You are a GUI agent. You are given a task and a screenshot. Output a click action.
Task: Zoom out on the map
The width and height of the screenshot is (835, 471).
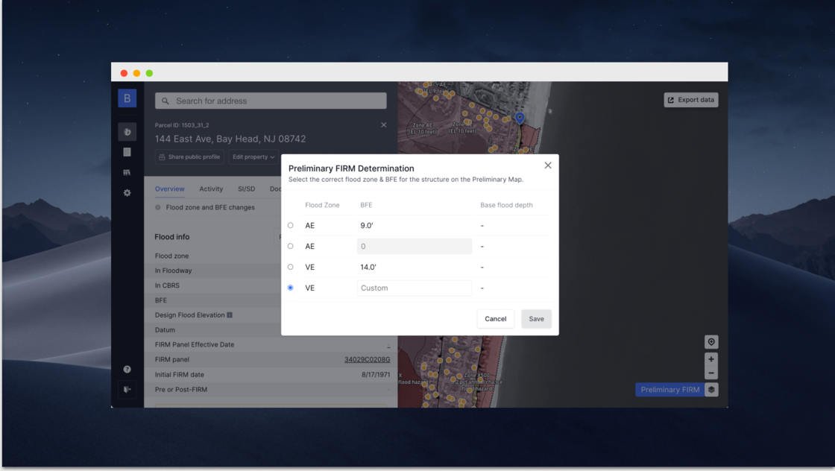[711, 373]
